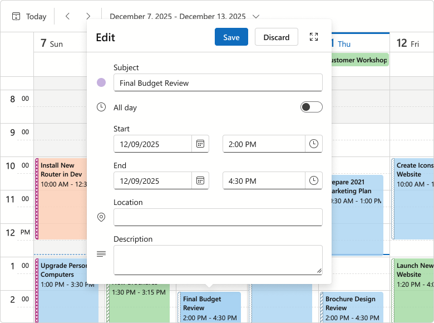Open the Start time clock picker
The image size is (434, 323).
pyautogui.click(x=314, y=144)
